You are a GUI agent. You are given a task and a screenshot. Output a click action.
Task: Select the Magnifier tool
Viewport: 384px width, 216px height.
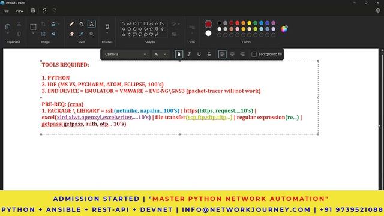click(x=91, y=34)
